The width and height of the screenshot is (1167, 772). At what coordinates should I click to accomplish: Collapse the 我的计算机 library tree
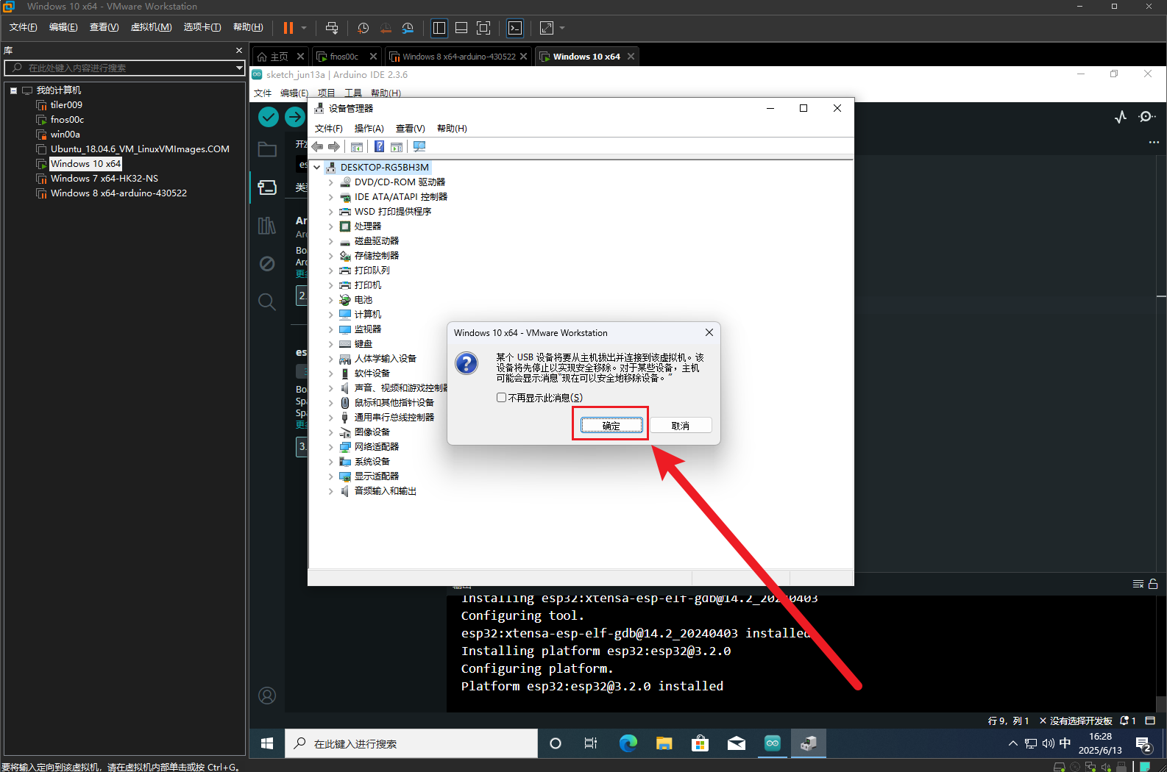click(13, 90)
